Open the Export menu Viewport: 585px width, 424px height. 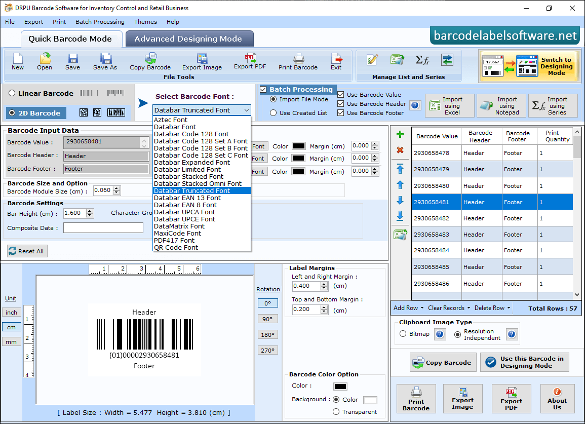[x=33, y=22]
